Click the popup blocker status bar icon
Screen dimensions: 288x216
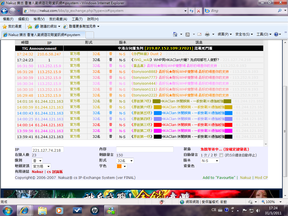click(x=162, y=202)
